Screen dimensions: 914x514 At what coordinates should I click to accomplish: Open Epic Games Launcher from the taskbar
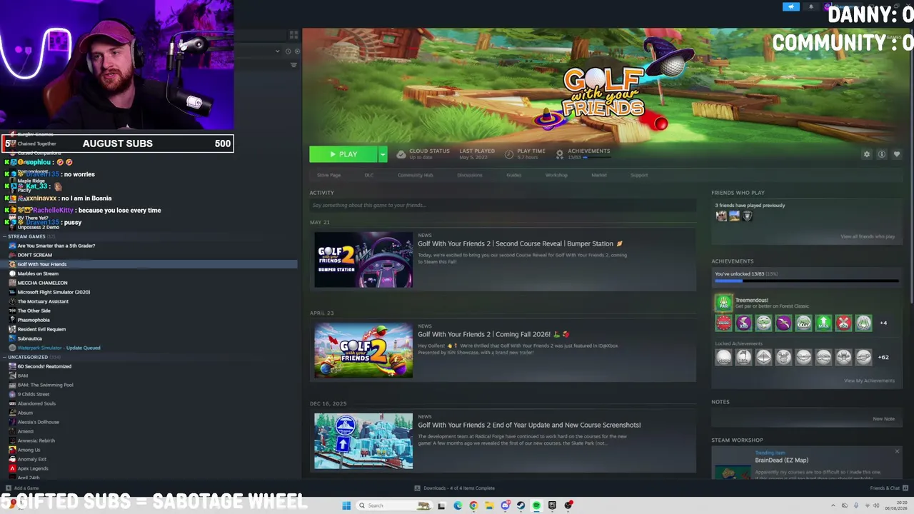coord(552,505)
